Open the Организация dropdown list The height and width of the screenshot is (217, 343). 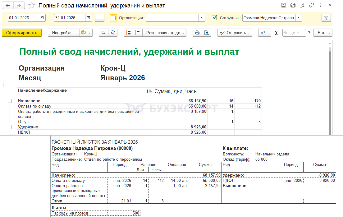[x=202, y=18]
